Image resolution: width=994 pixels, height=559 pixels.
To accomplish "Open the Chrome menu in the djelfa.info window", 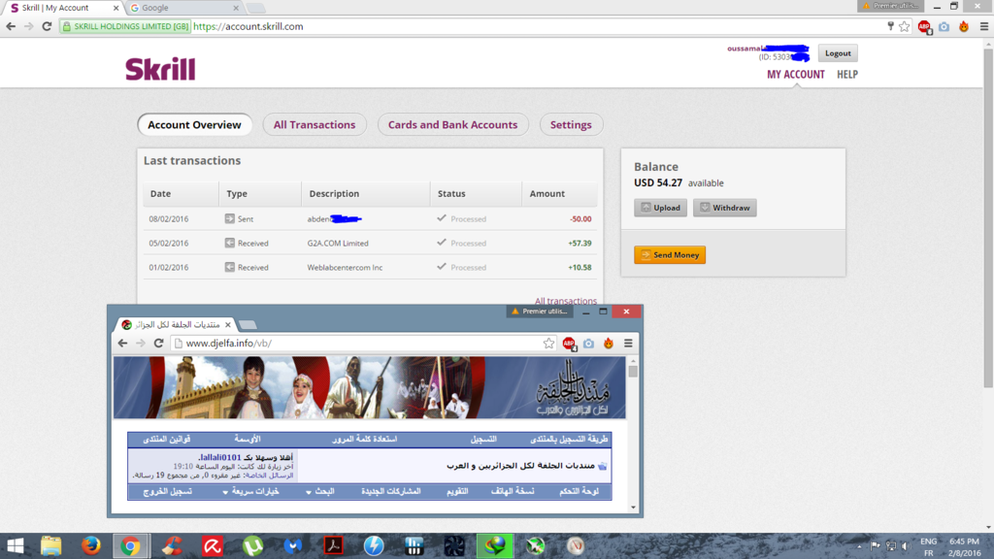I will point(628,343).
